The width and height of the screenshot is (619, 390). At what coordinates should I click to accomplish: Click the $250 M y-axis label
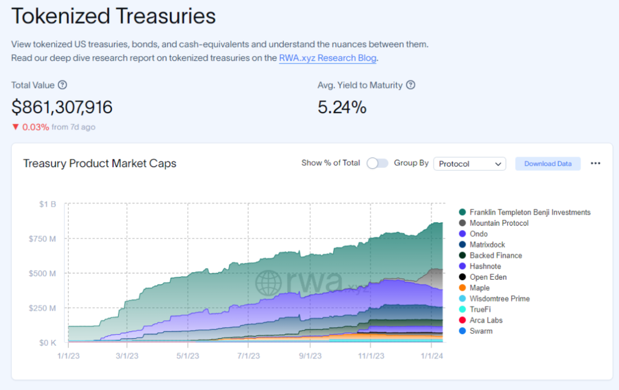[x=43, y=308]
